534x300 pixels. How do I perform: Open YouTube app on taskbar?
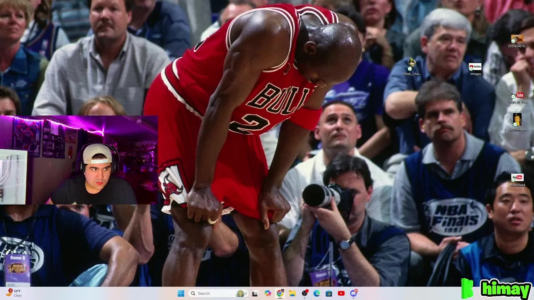click(341, 293)
